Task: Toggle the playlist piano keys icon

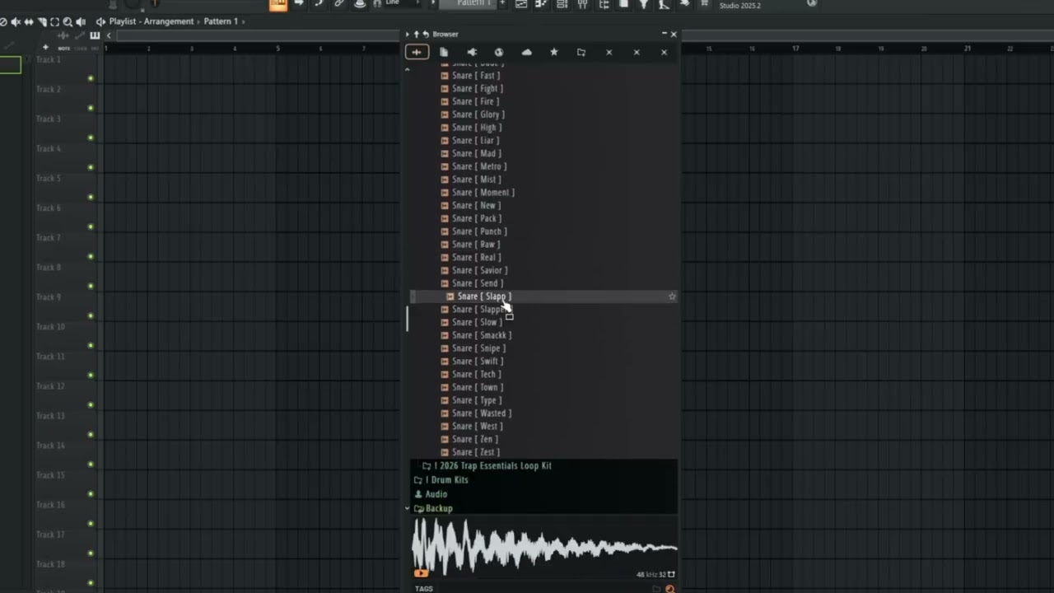Action: tap(95, 35)
